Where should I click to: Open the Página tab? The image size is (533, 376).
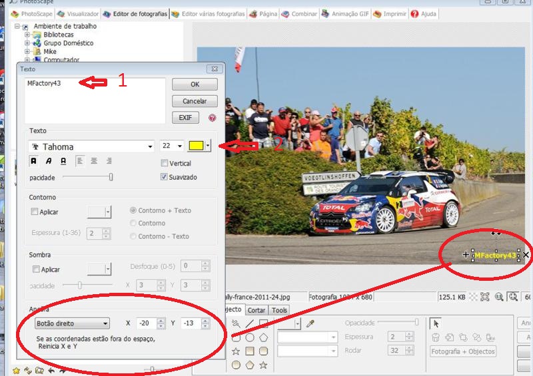[x=263, y=14]
